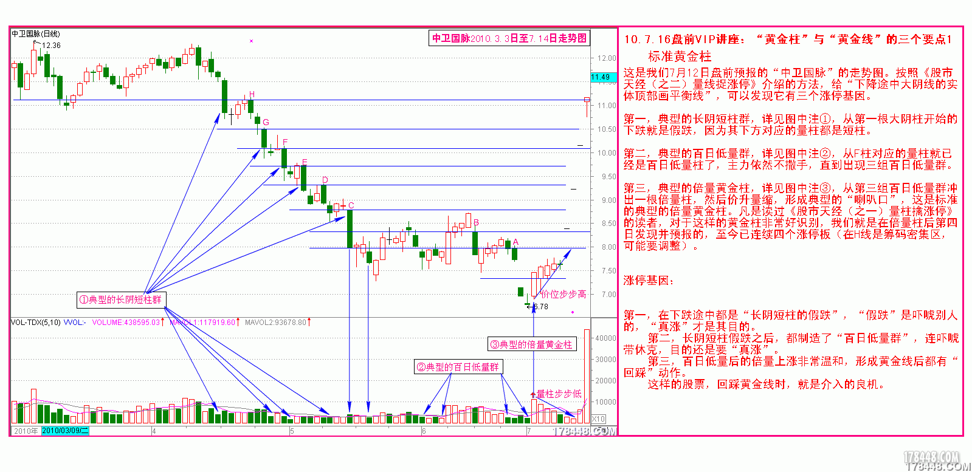Click the candle label "F"
This screenshot has width=972, height=472.
click(x=285, y=143)
